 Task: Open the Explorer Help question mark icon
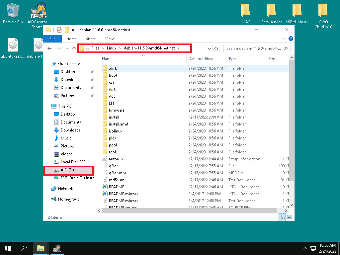tap(291, 39)
